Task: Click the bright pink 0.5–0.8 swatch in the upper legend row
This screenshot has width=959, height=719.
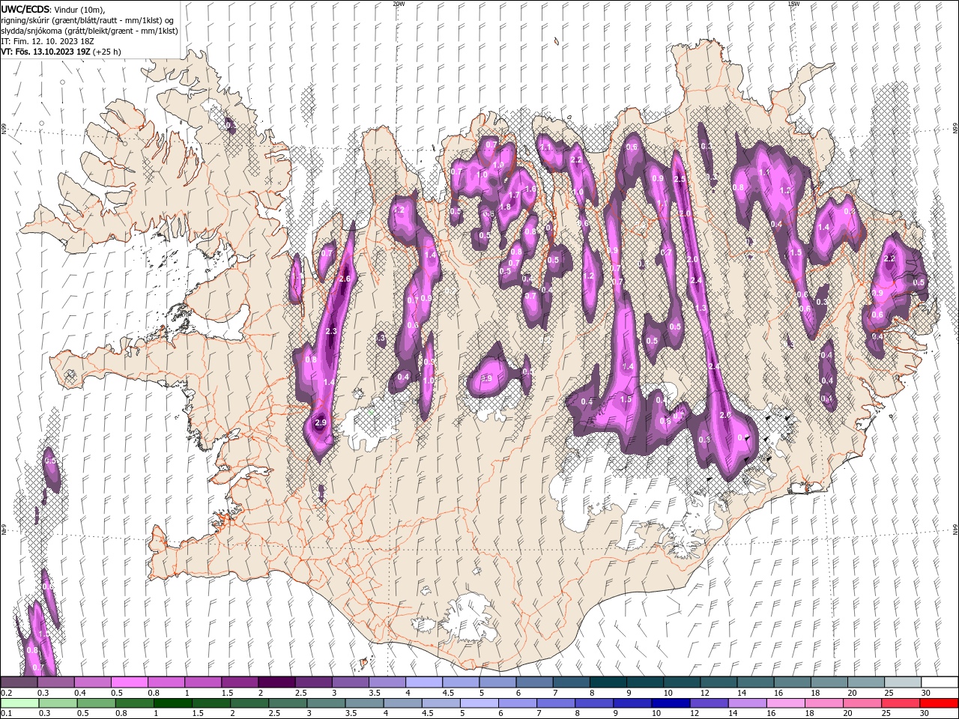Action: tap(129, 682)
